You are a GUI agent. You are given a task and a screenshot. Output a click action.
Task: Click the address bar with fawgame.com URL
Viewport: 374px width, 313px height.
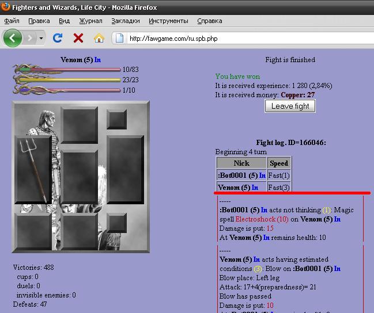242,39
